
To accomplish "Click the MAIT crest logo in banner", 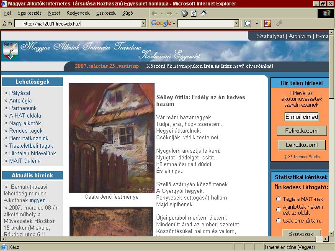I will tap(10, 51).
